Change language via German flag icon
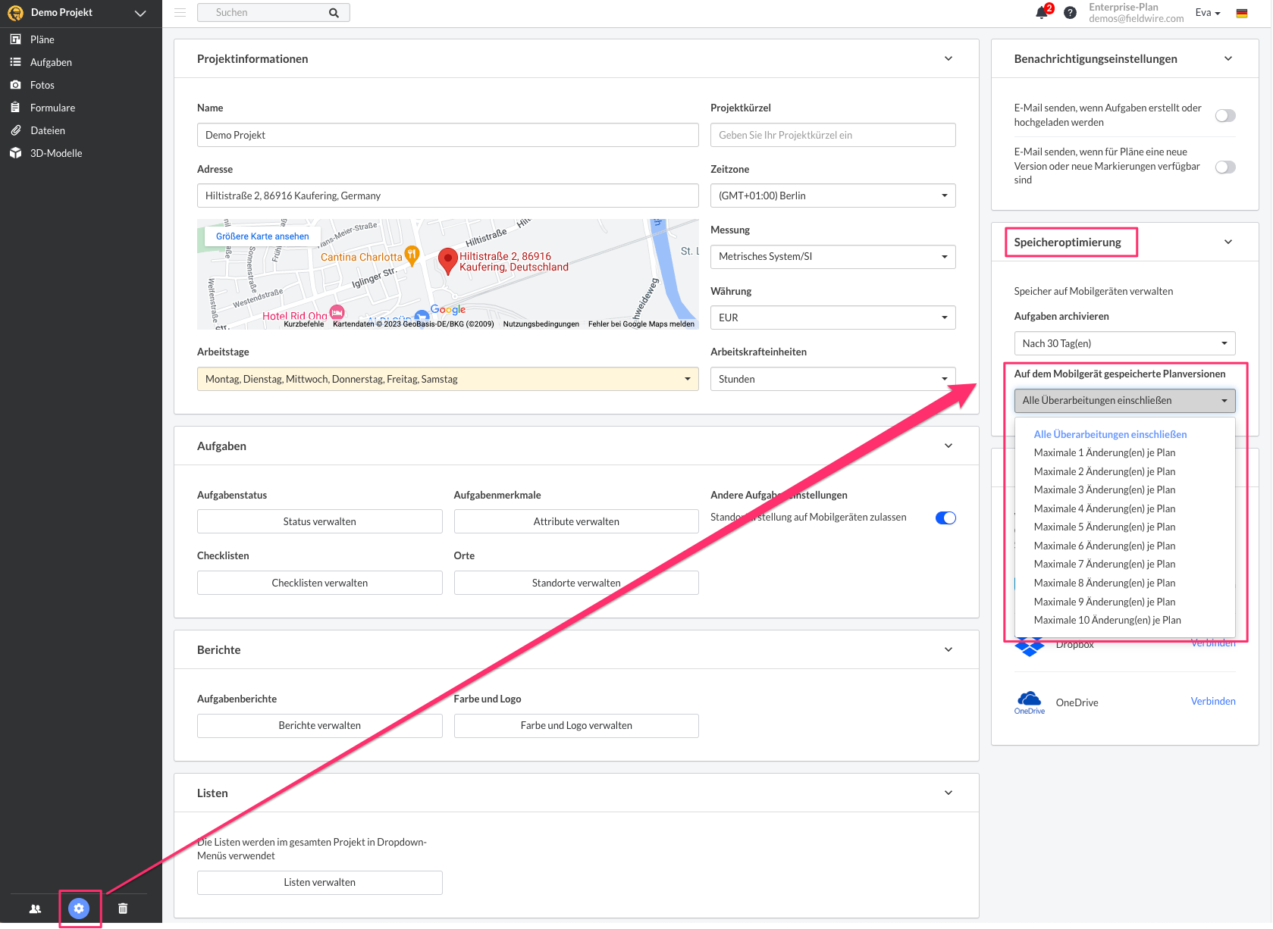Image resolution: width=1273 pixels, height=929 pixels. (x=1242, y=13)
